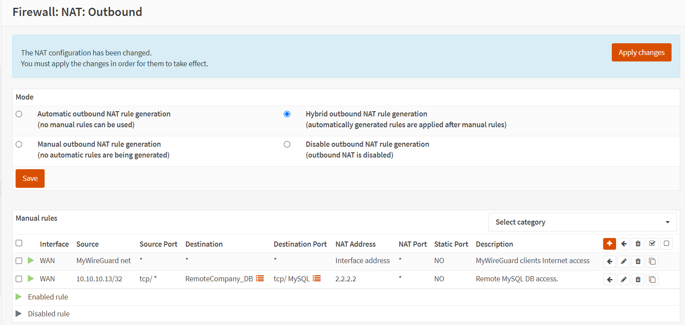Image resolution: width=685 pixels, height=325 pixels.
Task: Click the NAT Address column header
Action: click(355, 244)
